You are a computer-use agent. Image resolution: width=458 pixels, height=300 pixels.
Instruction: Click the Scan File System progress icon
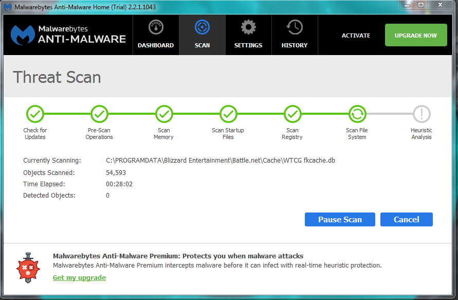(357, 114)
